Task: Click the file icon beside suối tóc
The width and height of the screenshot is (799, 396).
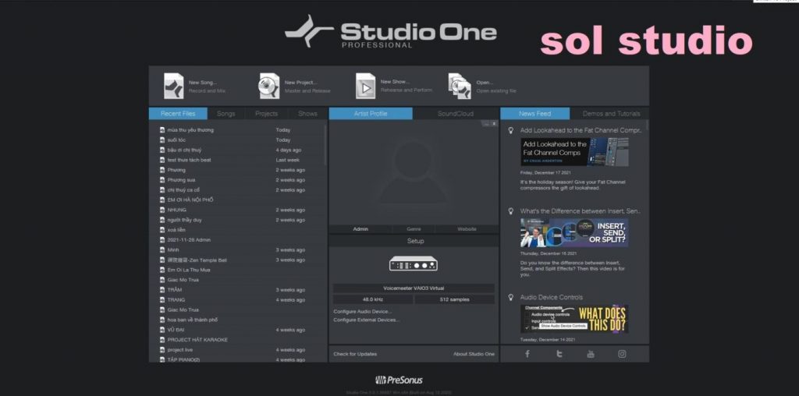Action: tap(162, 140)
